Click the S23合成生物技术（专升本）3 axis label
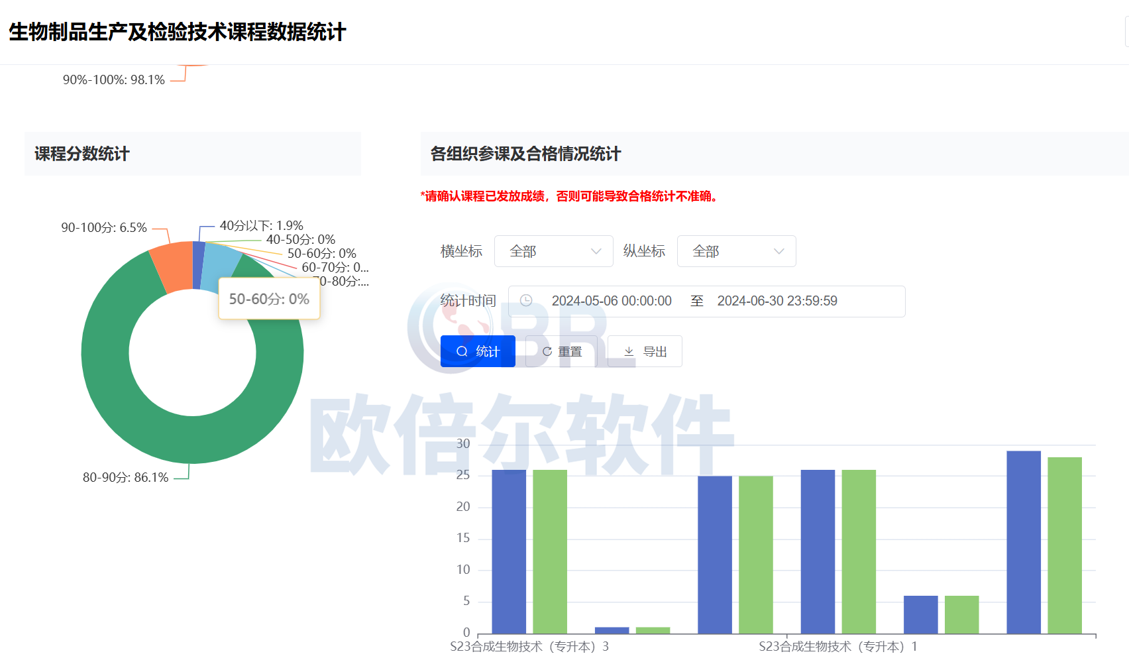 (x=529, y=646)
